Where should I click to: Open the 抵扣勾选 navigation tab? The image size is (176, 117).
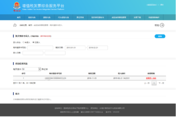click(32, 17)
